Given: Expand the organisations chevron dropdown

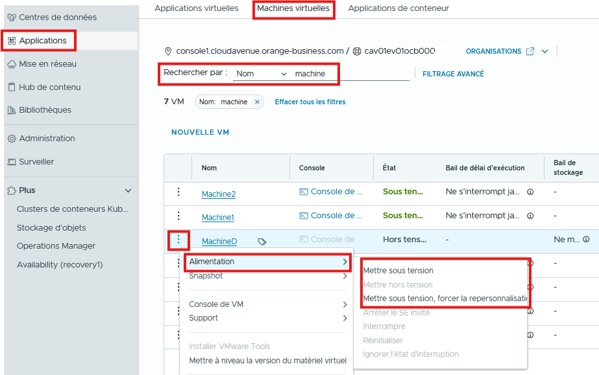Looking at the screenshot, I should [545, 52].
